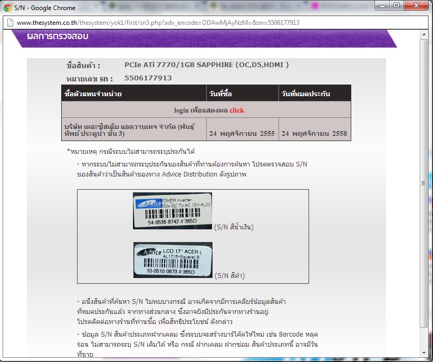Click the 'ผลการตรวจสอบ' purple banner heading
Screen dimensions: 433x362
(x=57, y=36)
